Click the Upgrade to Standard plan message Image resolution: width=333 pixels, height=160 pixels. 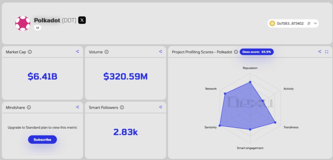point(43,128)
